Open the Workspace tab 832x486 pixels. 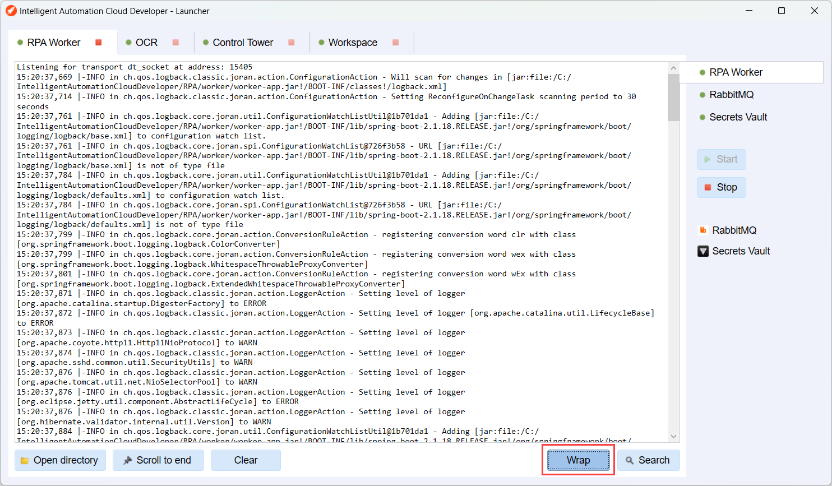click(353, 43)
